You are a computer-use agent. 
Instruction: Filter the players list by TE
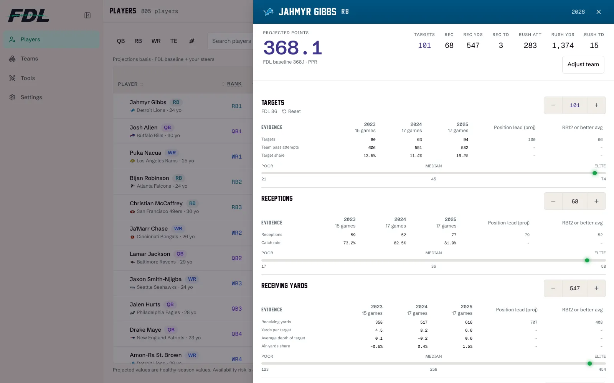point(174,41)
